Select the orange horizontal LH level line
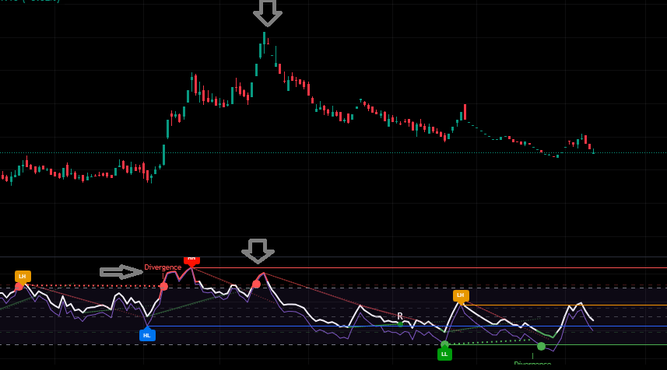Screen dimensions: 667x370 (563, 305)
